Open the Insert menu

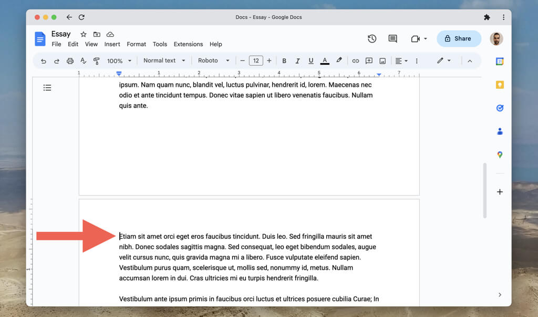coord(112,44)
